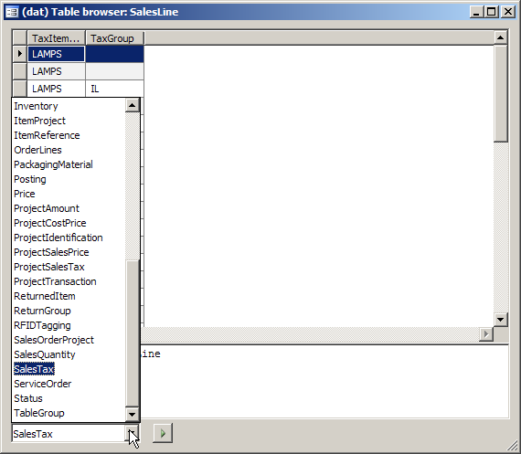Click the green execute arrow button
The image size is (521, 454).
point(163,433)
